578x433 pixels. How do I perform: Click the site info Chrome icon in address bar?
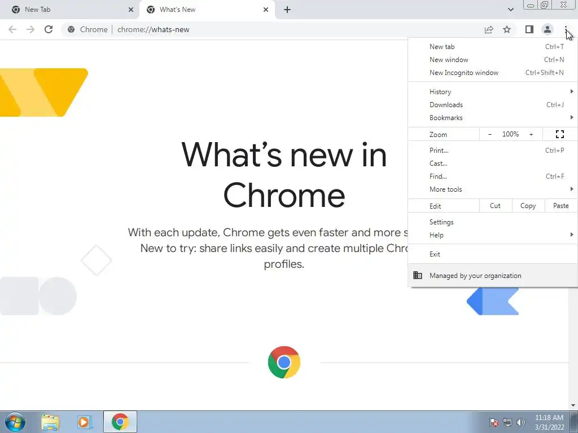tap(71, 29)
